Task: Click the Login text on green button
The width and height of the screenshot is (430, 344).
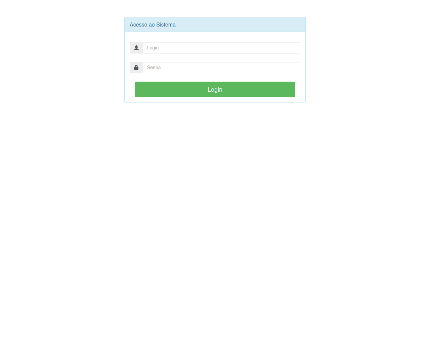Action: pos(215,90)
